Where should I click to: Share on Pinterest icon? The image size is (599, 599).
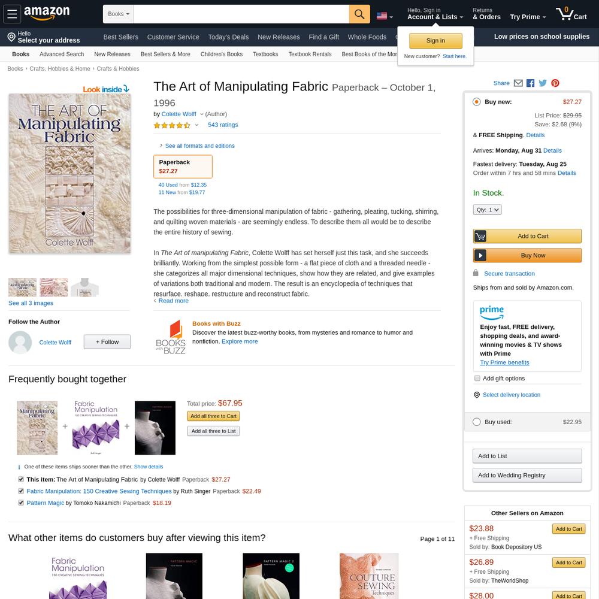(555, 83)
